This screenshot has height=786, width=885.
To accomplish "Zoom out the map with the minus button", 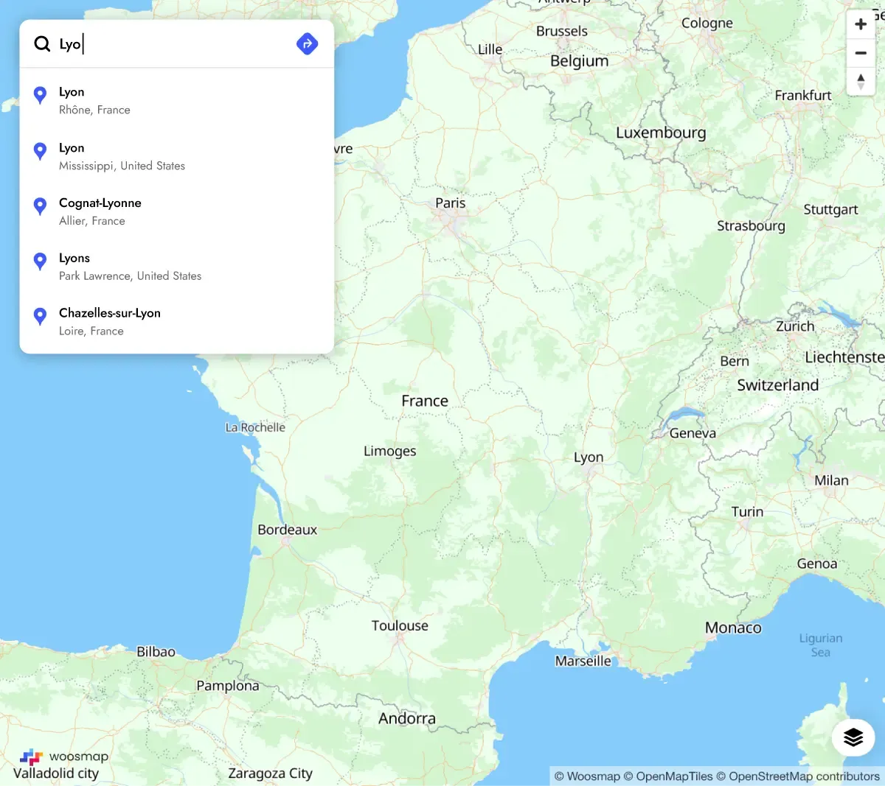I will coord(861,53).
